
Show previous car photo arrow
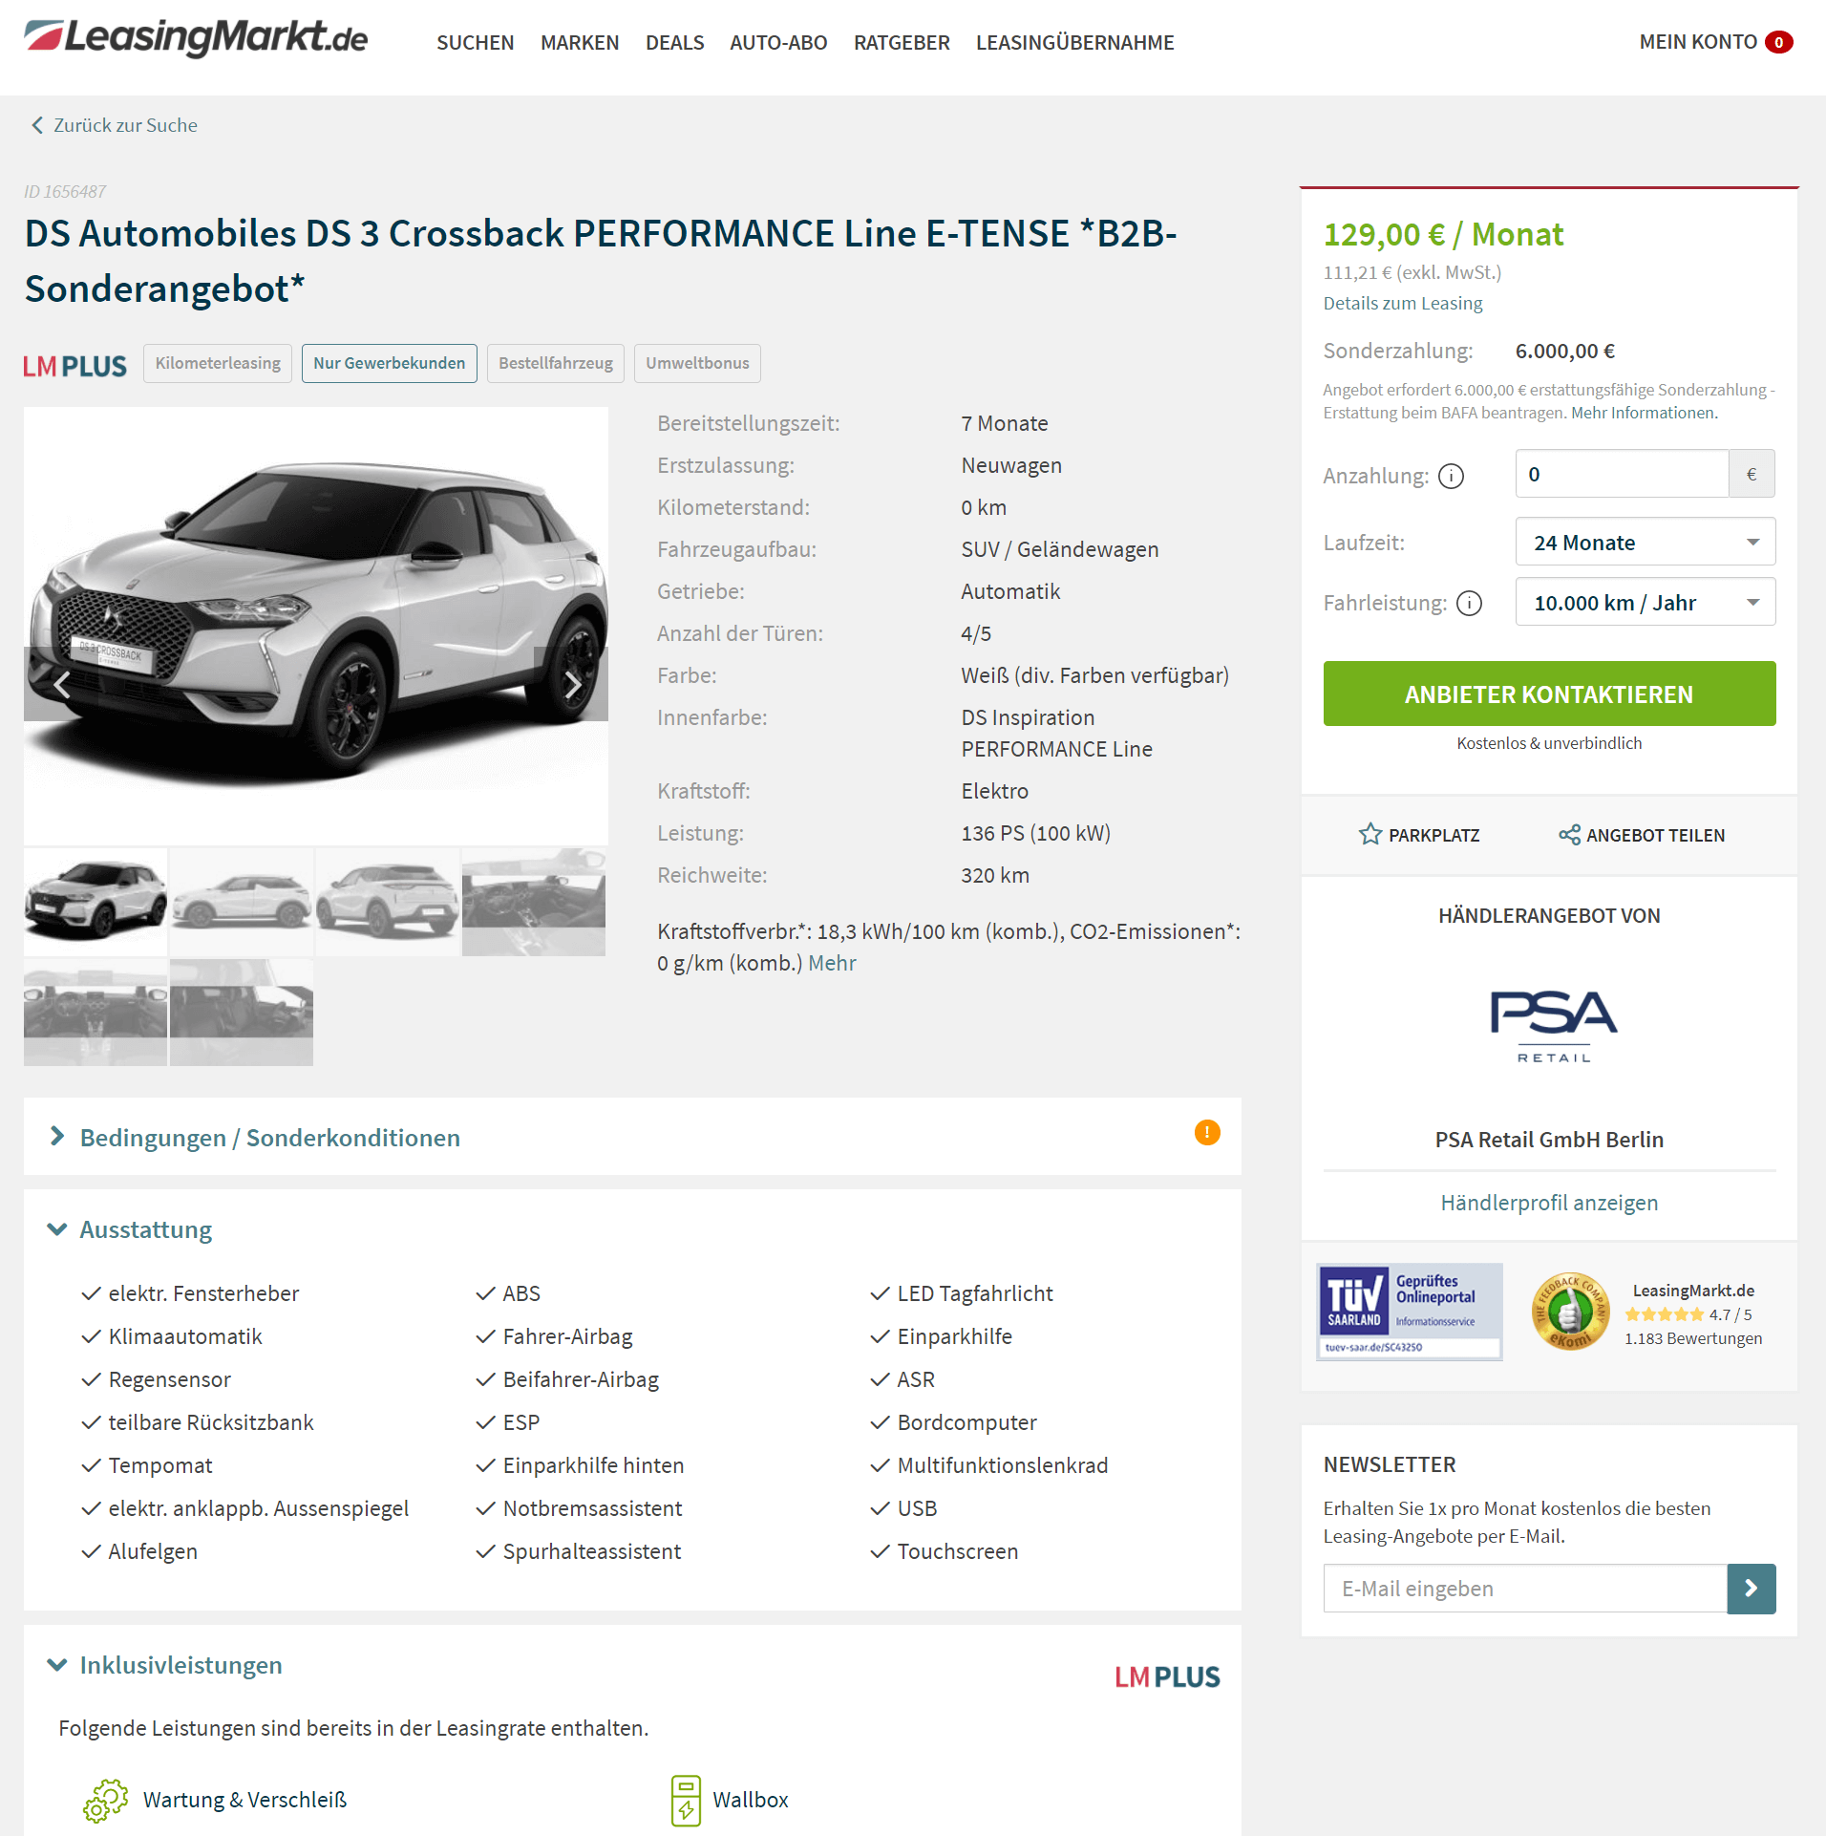pos(61,684)
